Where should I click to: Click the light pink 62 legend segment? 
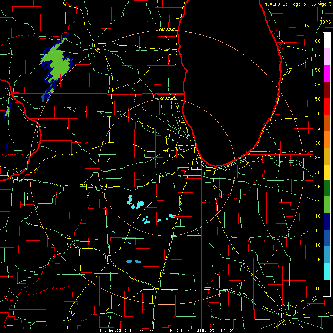point(327,57)
